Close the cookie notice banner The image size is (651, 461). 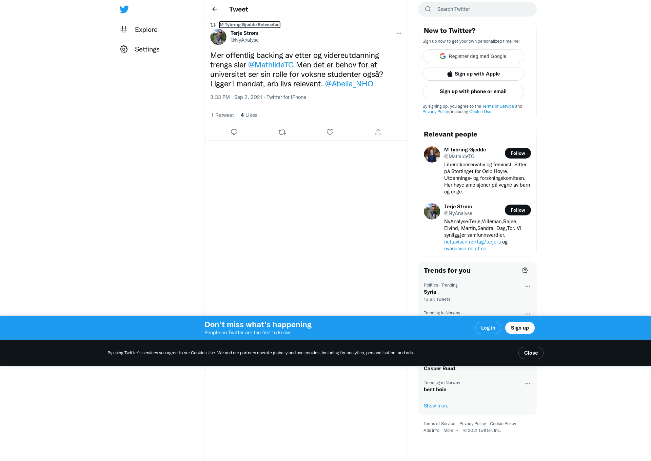tap(531, 353)
